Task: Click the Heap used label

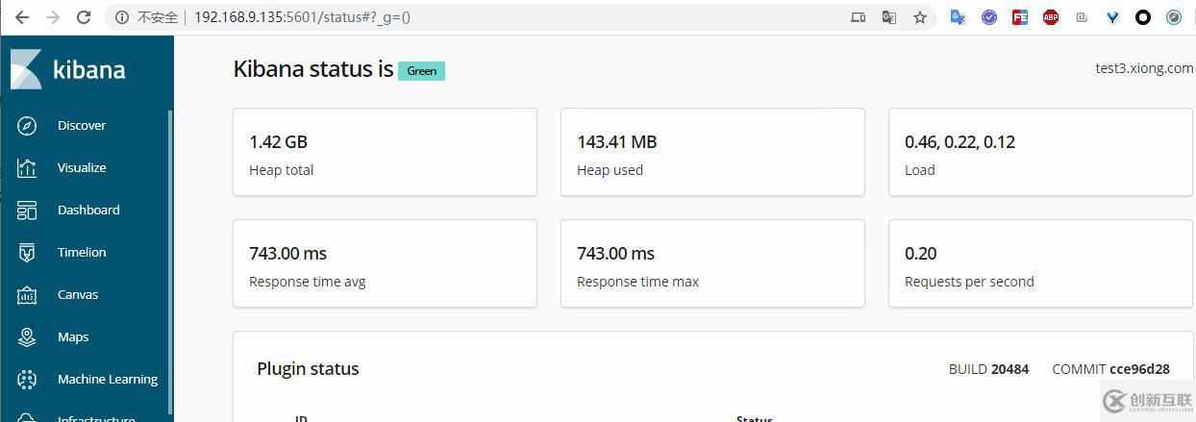Action: tap(610, 170)
